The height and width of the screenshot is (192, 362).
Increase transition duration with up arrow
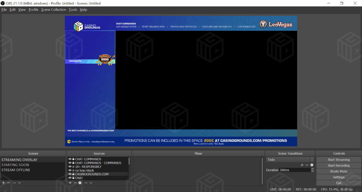pyautogui.click(x=313, y=169)
